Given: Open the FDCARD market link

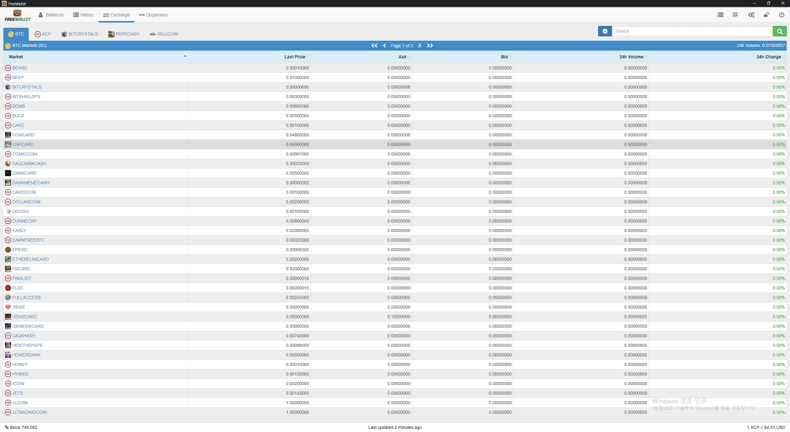Looking at the screenshot, I should click(x=21, y=268).
